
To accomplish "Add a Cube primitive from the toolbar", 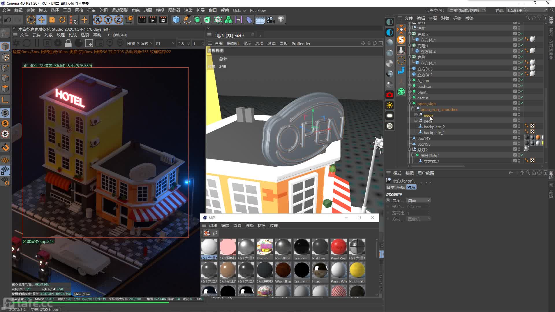I will point(176,20).
